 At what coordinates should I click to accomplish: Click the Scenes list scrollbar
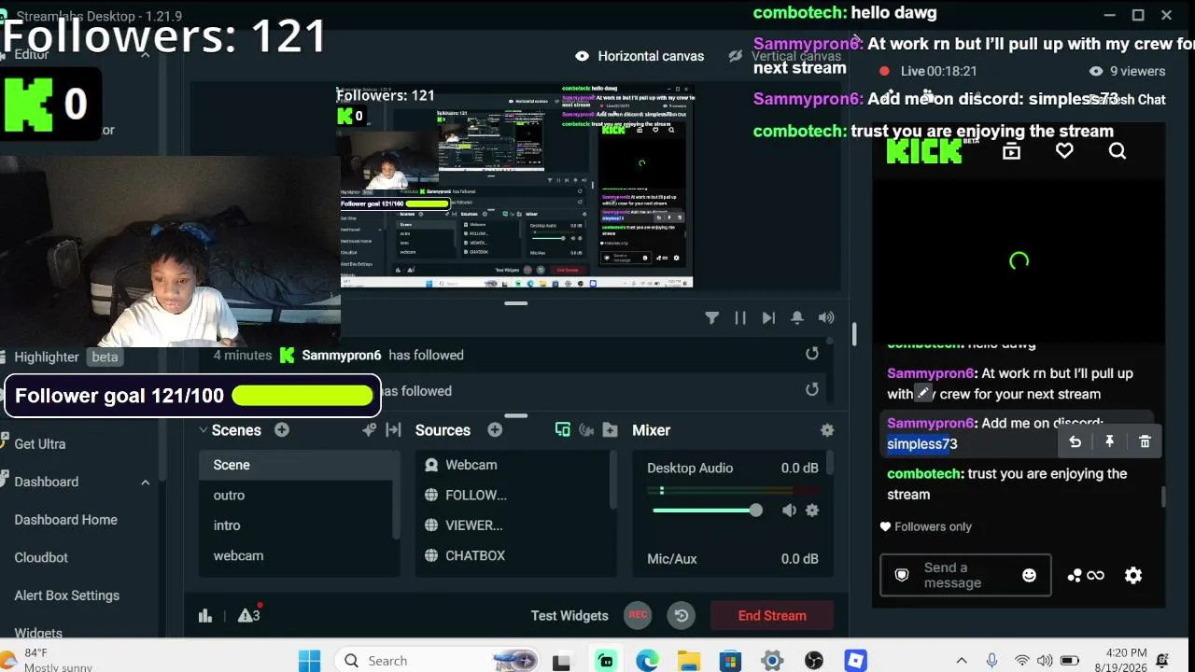(x=397, y=495)
